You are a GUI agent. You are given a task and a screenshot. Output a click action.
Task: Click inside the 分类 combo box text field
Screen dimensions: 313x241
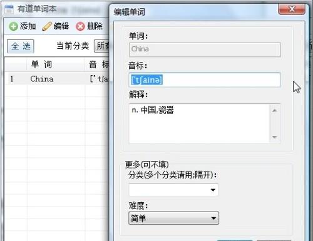[x=168, y=190]
